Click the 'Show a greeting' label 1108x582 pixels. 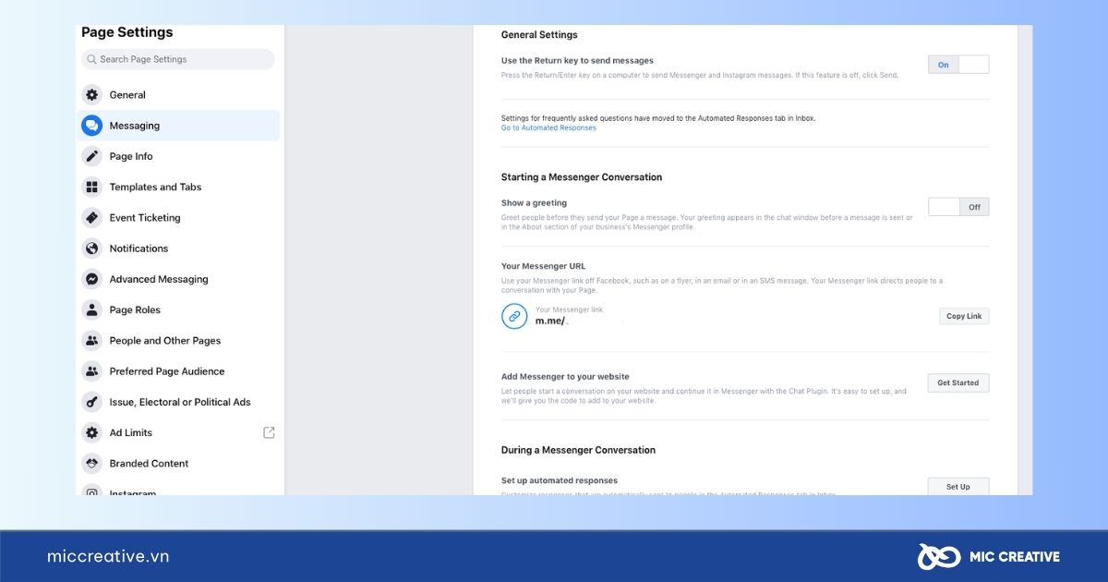tap(534, 203)
